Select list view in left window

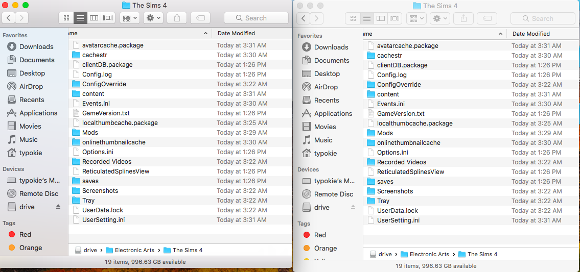pos(80,18)
